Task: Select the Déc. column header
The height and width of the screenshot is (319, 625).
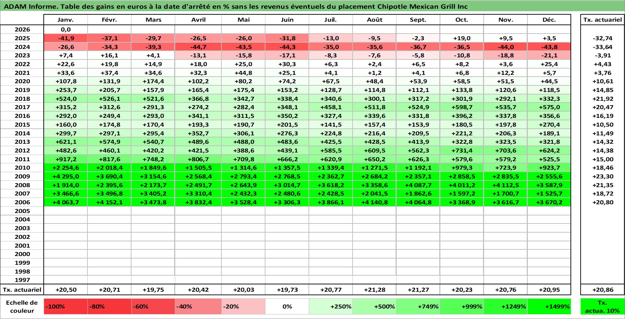Action: (549, 20)
